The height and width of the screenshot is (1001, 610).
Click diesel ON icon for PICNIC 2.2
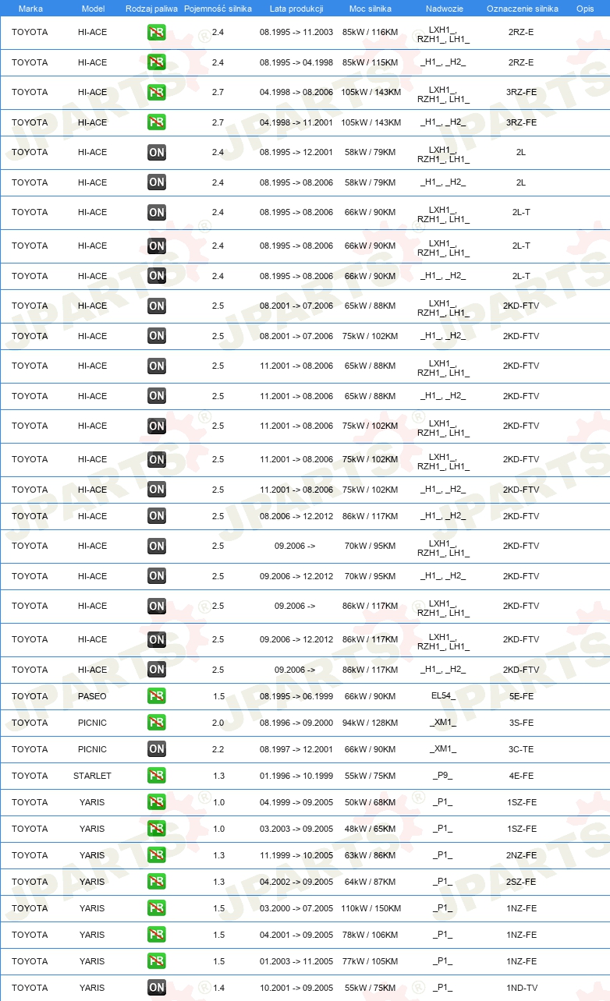point(157,749)
